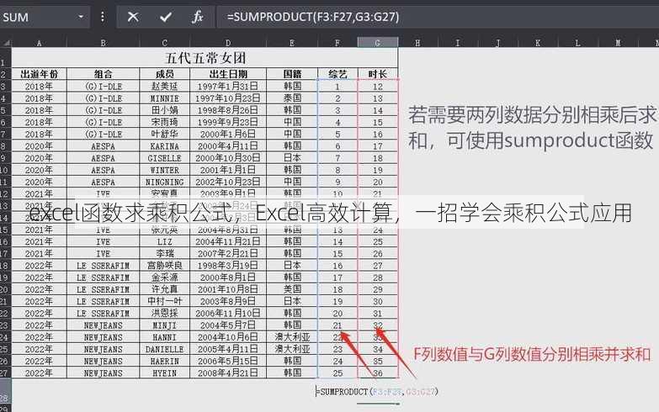Select column L header
Viewport: 659px width, 412px height.
[577, 43]
